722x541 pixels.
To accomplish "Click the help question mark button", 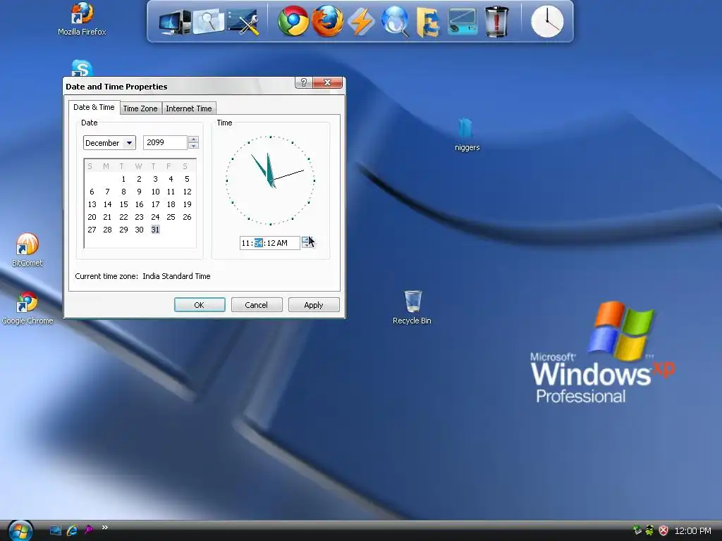I will (x=303, y=82).
